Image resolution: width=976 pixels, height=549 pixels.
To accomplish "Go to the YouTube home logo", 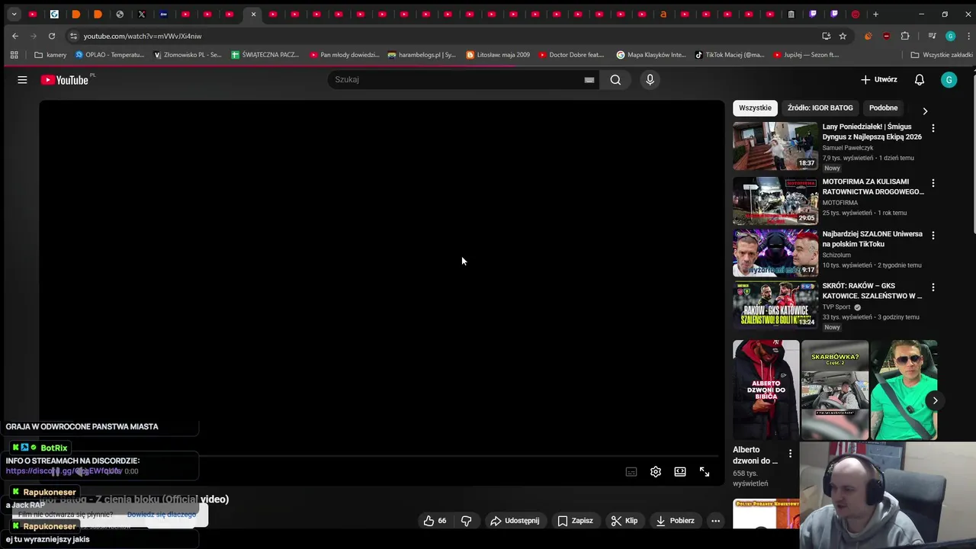I will click(66, 80).
